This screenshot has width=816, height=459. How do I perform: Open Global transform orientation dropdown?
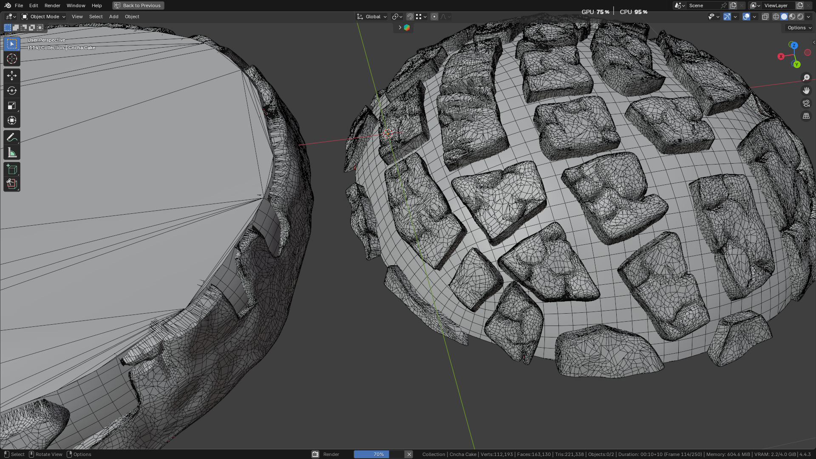372,17
